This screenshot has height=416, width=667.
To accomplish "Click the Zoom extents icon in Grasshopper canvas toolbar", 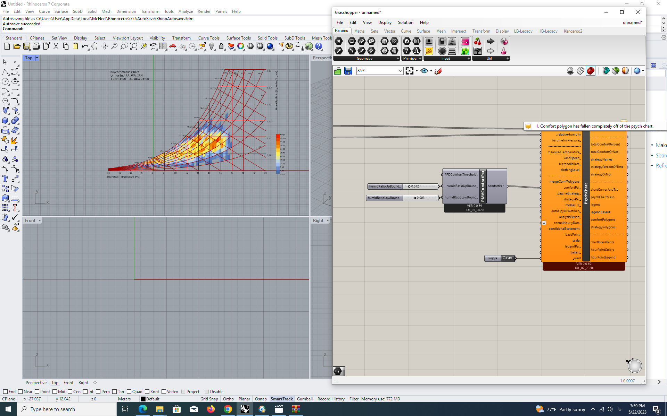I will (x=410, y=71).
